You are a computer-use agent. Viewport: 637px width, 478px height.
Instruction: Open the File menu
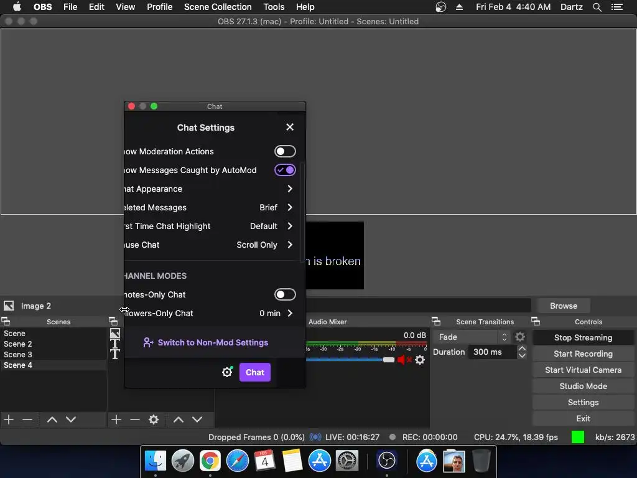point(70,7)
